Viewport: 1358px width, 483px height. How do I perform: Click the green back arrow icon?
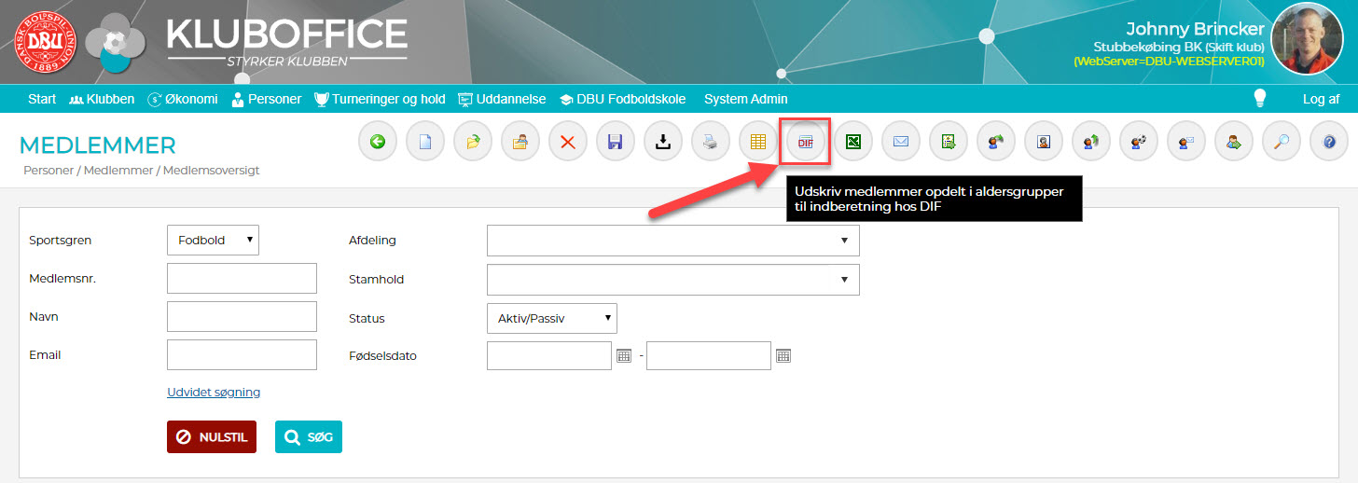378,143
